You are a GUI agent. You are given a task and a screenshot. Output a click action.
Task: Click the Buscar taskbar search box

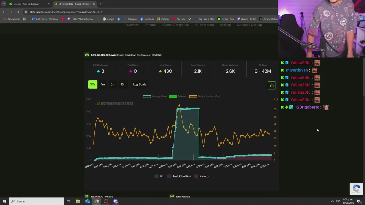[x=36, y=201]
